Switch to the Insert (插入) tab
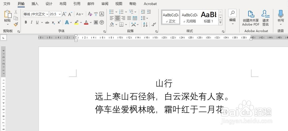This screenshot has height=131, width=288. point(35,4)
